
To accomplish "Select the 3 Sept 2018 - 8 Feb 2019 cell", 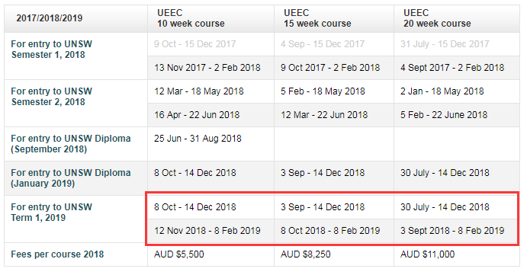I will tap(452, 231).
